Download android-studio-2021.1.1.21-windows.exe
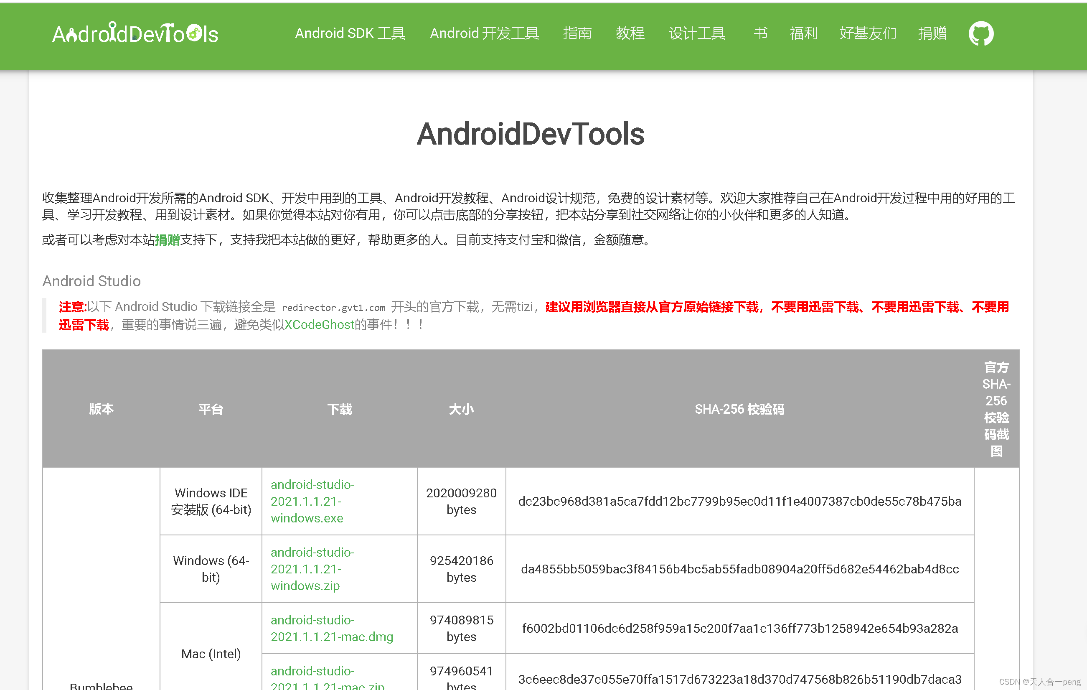Image resolution: width=1087 pixels, height=690 pixels. [x=312, y=501]
